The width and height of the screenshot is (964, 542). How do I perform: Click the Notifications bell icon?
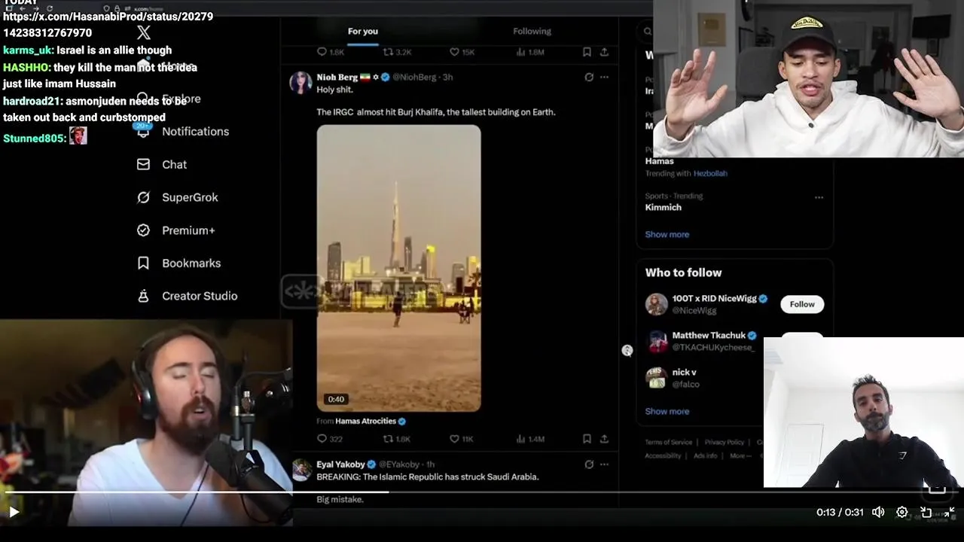(x=143, y=131)
